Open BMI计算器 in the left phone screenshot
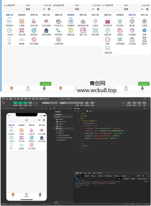Image resolution: width=151 pixels, height=206 pixels. tap(34, 41)
